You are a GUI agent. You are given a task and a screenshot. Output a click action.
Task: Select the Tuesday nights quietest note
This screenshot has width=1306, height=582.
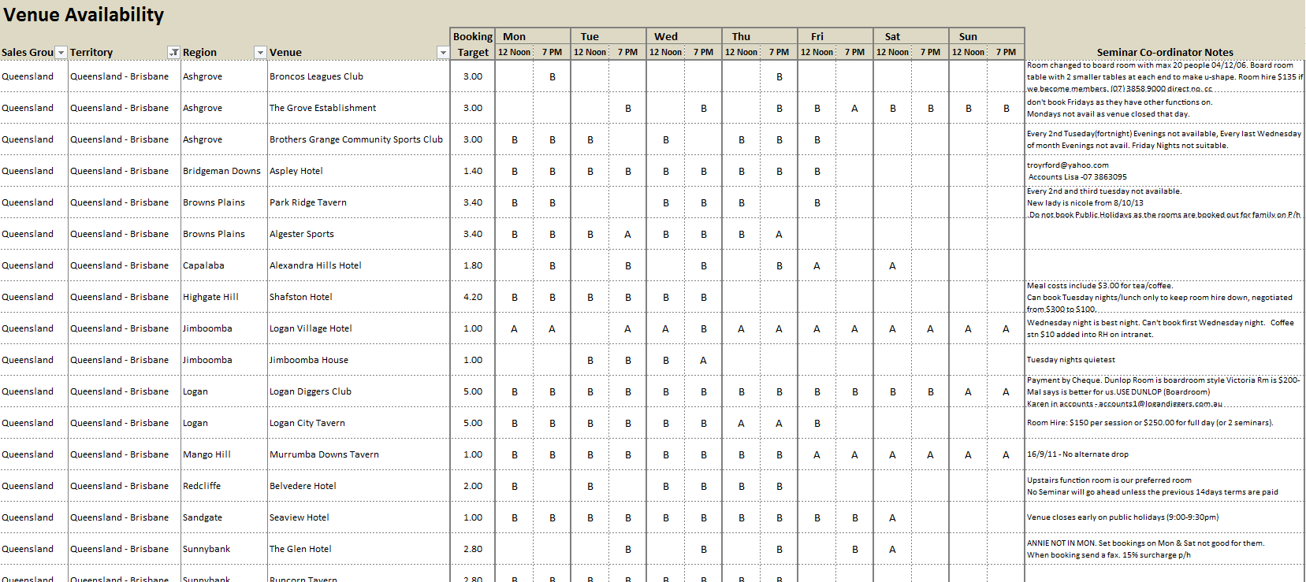pyautogui.click(x=1070, y=360)
